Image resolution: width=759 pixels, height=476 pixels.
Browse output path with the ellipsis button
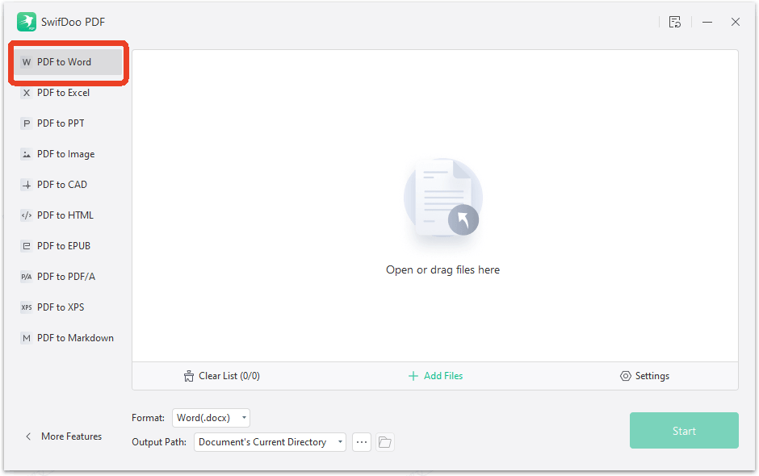tap(362, 442)
